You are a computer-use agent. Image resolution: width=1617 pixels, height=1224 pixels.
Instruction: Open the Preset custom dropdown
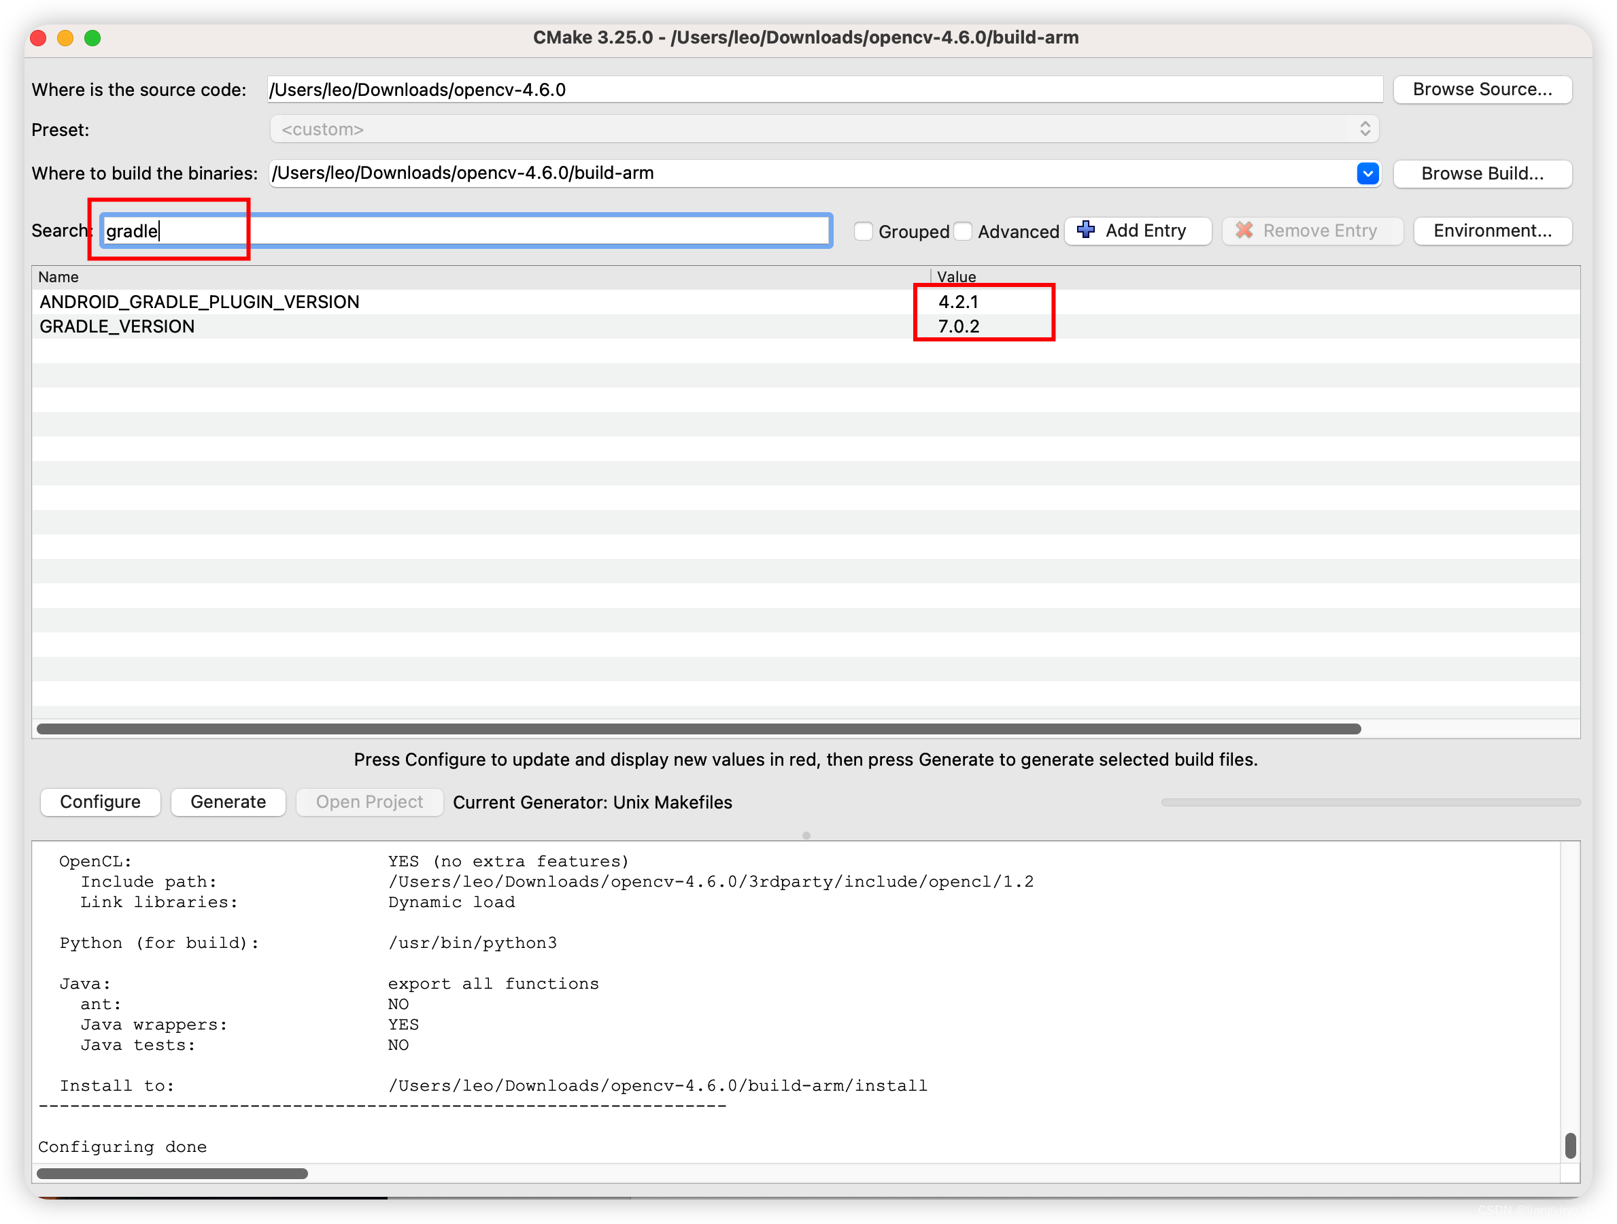point(824,129)
